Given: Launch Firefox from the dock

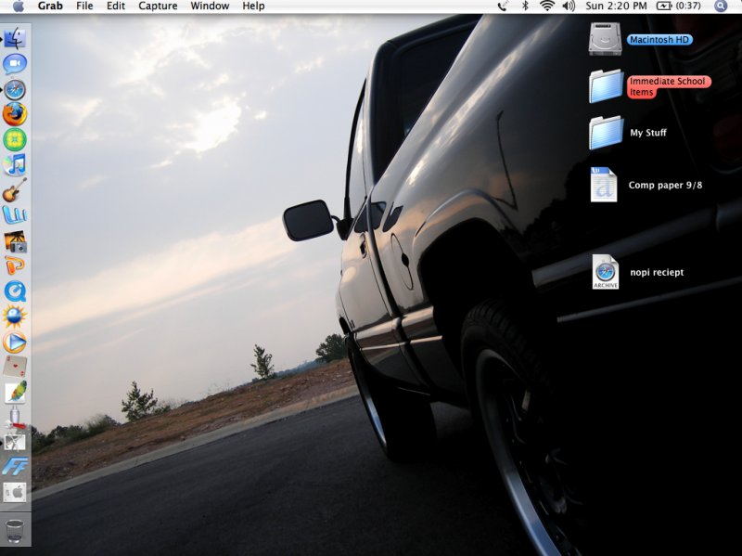Looking at the screenshot, I should click(x=15, y=114).
